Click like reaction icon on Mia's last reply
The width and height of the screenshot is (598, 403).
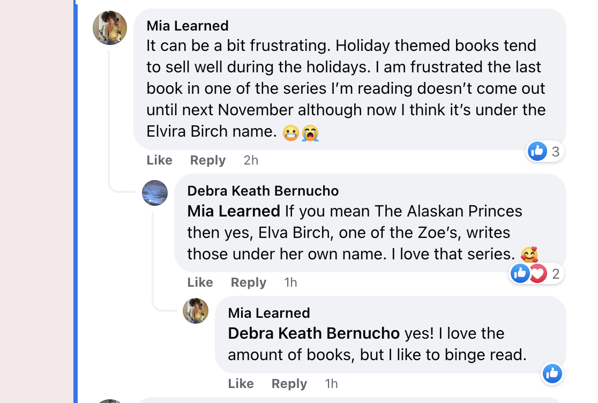552,374
